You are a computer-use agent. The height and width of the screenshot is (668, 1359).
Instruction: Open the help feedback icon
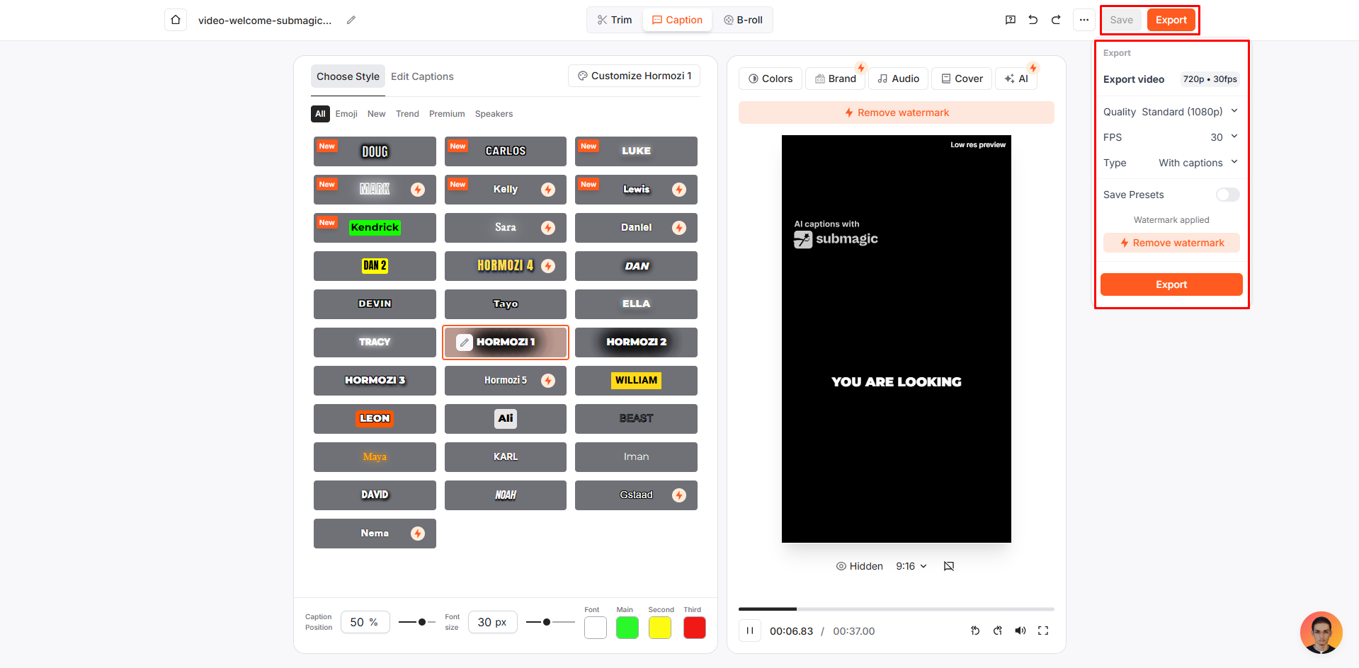click(1011, 20)
